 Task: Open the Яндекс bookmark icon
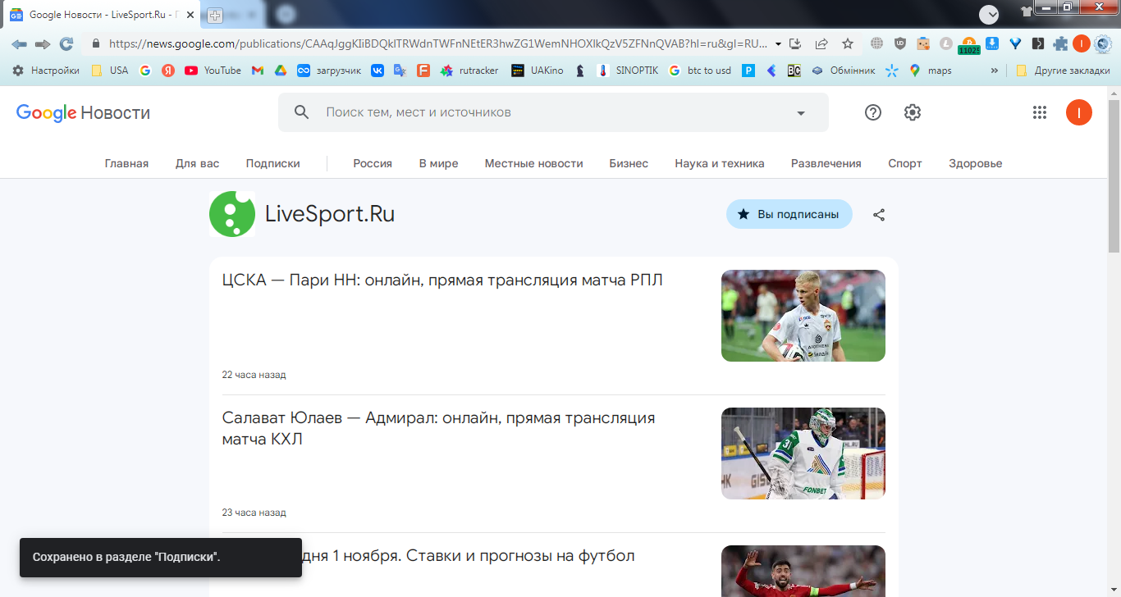[x=168, y=71]
